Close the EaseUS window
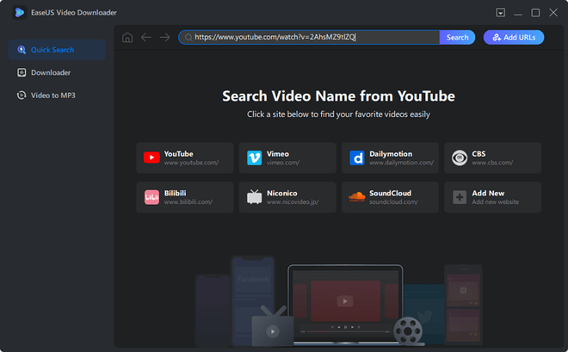The height and width of the screenshot is (352, 568). [553, 13]
